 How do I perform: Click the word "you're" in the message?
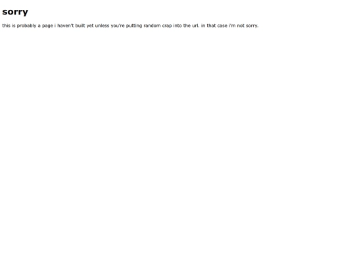coord(118,26)
